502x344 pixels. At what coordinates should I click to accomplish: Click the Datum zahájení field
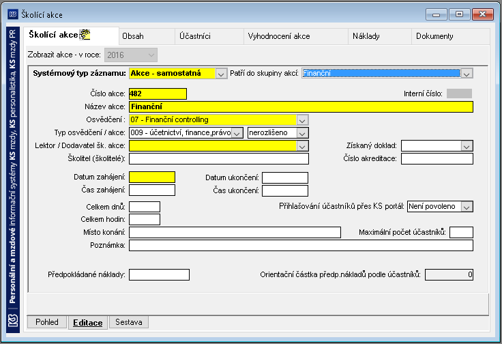click(152, 177)
